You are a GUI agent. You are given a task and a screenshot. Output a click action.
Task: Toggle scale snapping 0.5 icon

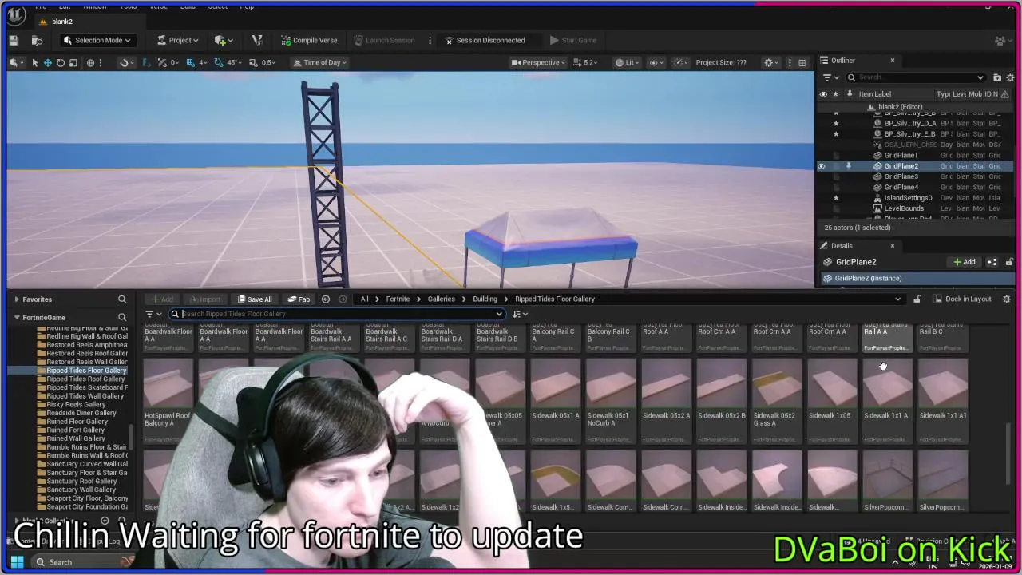(x=253, y=62)
